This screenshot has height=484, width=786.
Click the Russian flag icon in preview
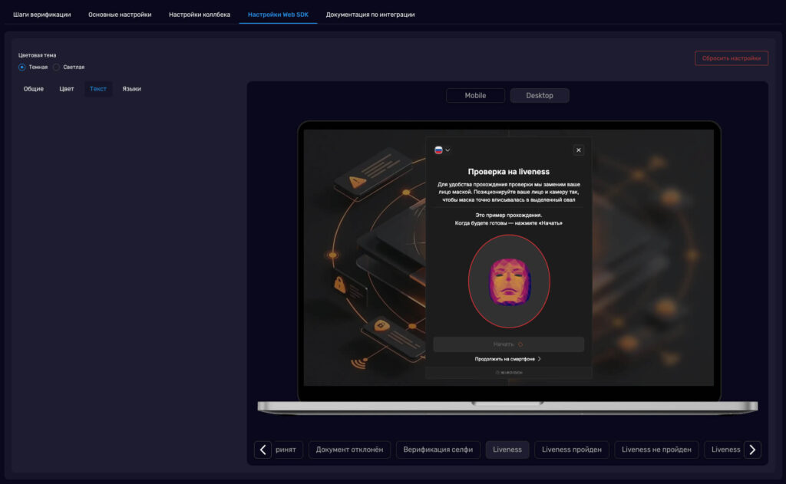[438, 150]
